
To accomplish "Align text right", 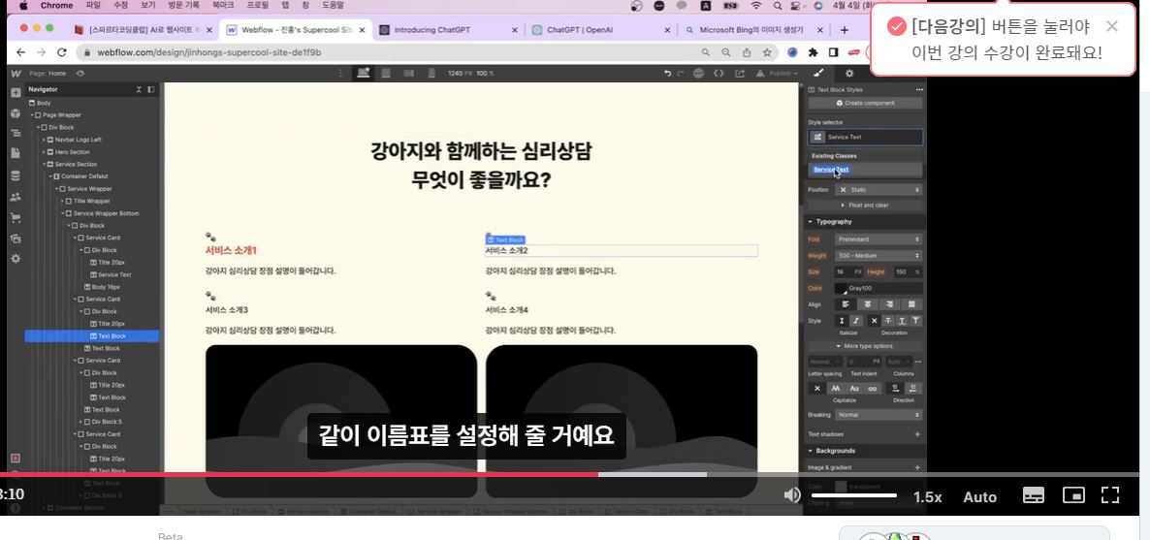I will pyautogui.click(x=889, y=304).
